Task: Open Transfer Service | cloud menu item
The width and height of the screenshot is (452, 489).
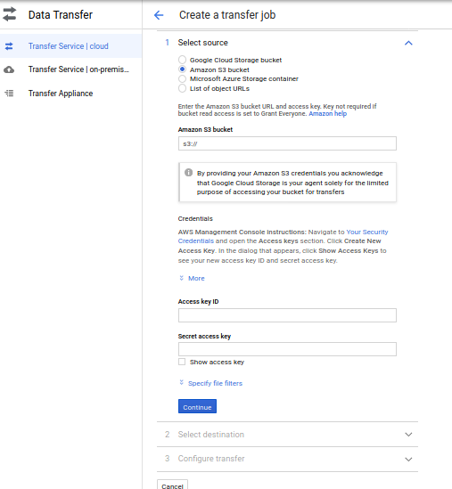Action: (70, 46)
